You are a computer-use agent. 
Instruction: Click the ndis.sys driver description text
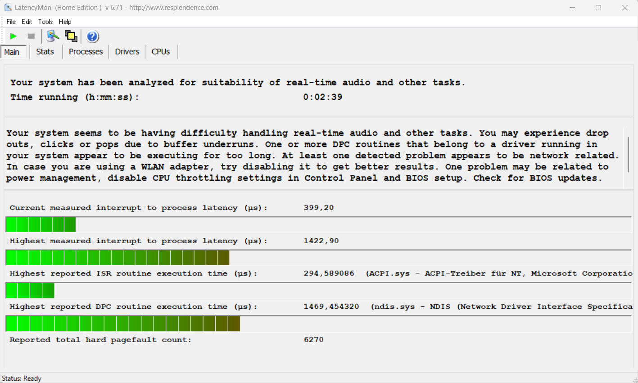tap(502, 307)
